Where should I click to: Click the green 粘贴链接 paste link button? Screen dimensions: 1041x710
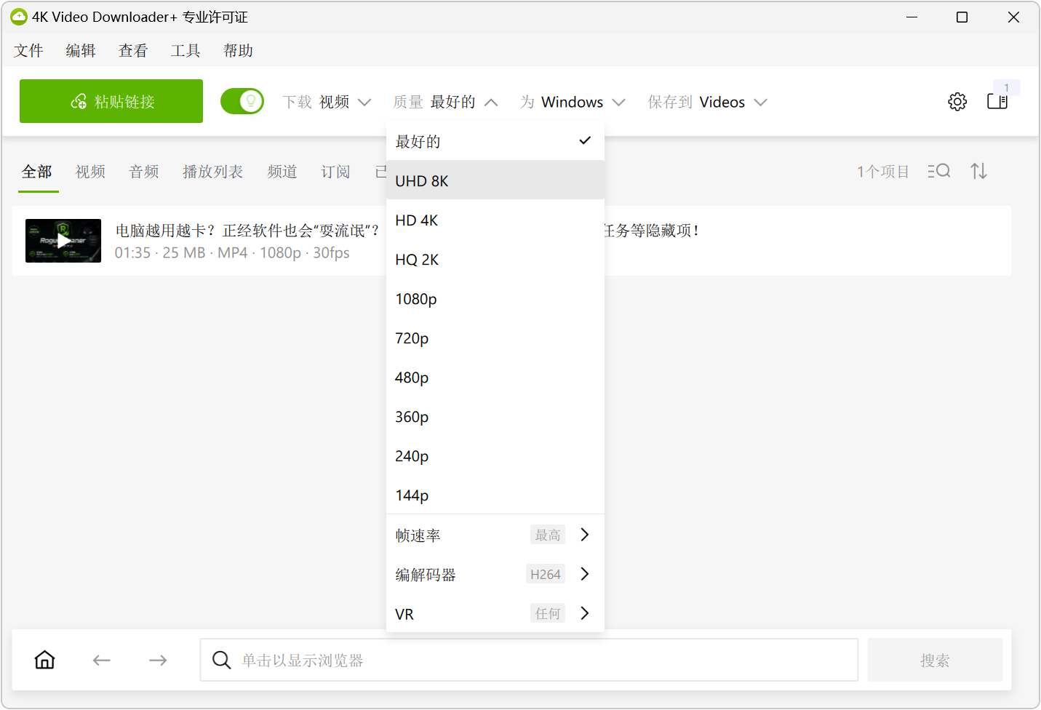point(111,101)
